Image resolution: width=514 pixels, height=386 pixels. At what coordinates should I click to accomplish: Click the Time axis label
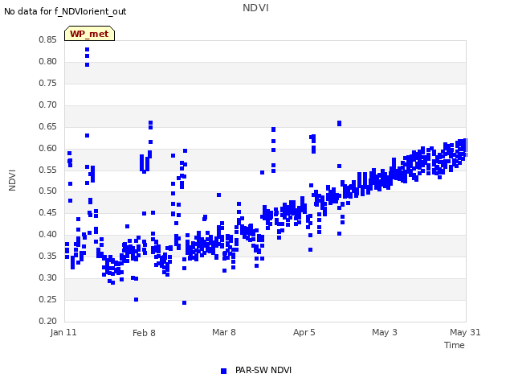[x=455, y=345]
